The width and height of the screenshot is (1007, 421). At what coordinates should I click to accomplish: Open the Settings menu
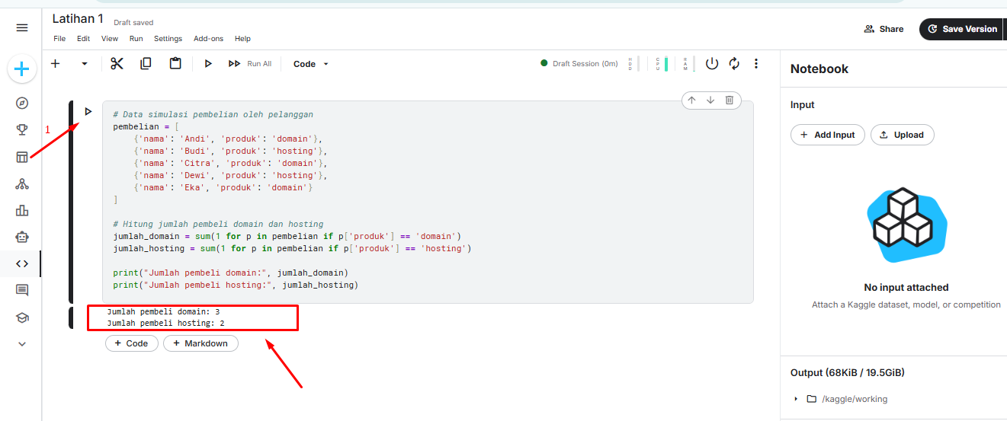click(x=168, y=39)
